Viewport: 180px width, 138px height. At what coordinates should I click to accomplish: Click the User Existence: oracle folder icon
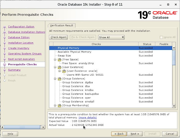click(64, 71)
